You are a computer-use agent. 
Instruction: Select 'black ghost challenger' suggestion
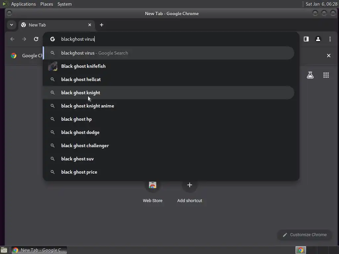point(169,146)
